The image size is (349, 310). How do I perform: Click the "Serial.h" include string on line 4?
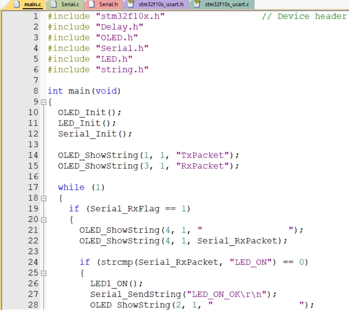pos(122,48)
